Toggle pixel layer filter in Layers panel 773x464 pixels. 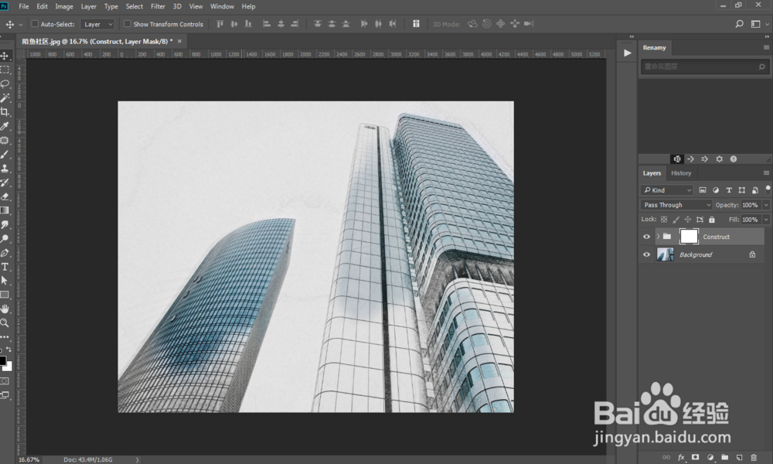coord(703,189)
